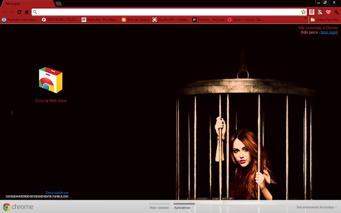Click the Chrome Web Store label
This screenshot has width=341, height=213.
click(x=51, y=101)
